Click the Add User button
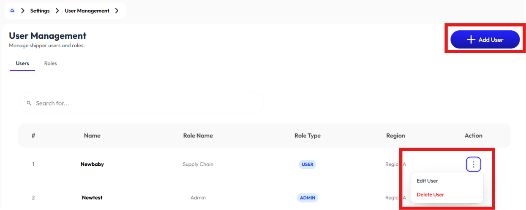 [485, 40]
